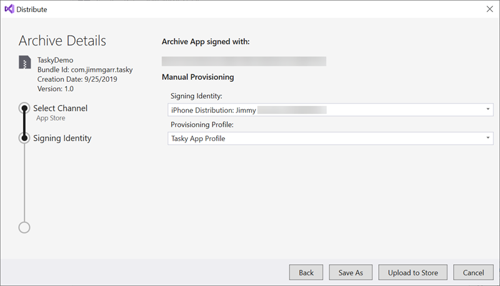Click the Select Channel step circle marker
Viewport: 500px width, 286px height.
(24, 109)
